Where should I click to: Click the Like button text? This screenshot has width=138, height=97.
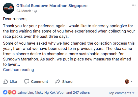pos(13,82)
